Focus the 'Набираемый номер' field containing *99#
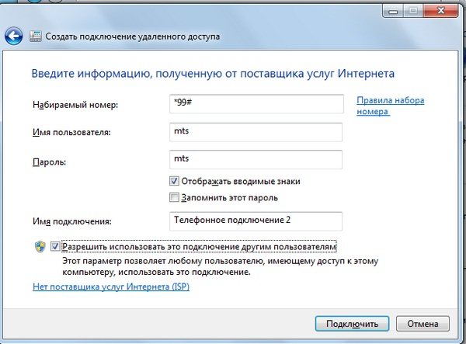Screen dimensions: 466x344 (255, 104)
